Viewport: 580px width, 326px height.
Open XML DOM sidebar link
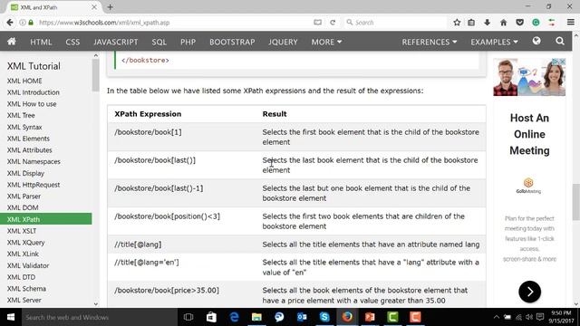[23, 207]
